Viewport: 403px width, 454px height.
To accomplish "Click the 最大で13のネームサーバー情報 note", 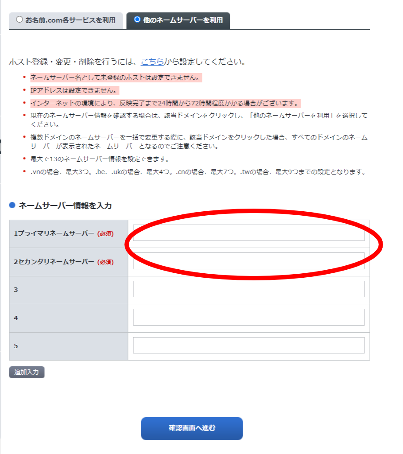I will (100, 159).
